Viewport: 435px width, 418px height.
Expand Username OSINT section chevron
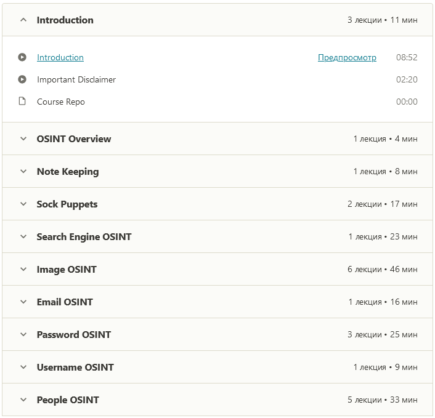tap(23, 367)
